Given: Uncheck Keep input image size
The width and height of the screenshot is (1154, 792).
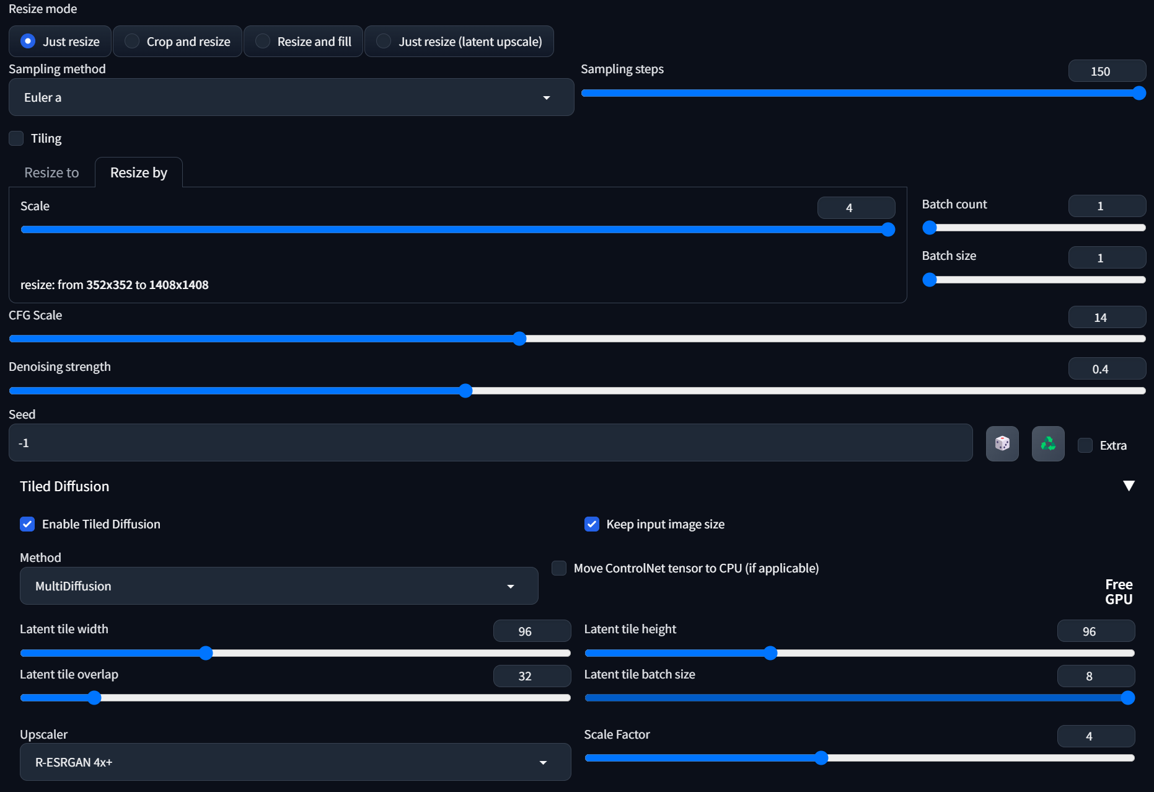Looking at the screenshot, I should (x=592, y=524).
